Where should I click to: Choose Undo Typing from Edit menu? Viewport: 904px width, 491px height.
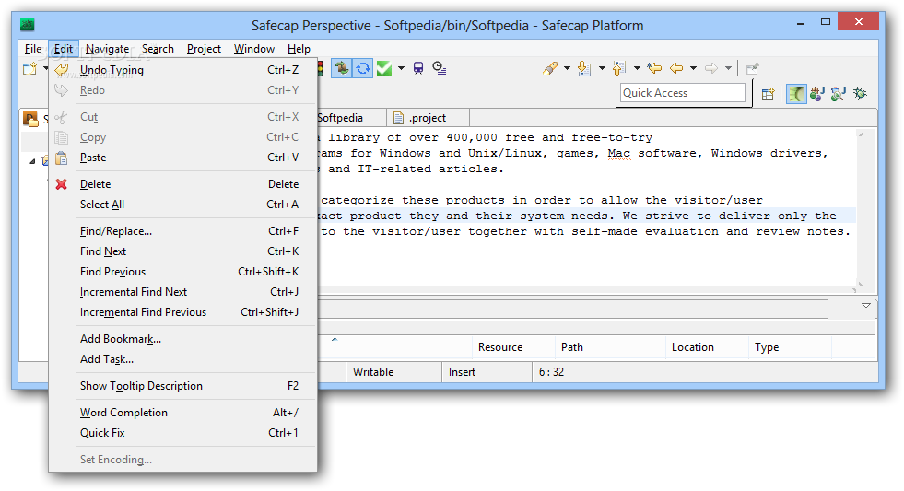(x=182, y=70)
